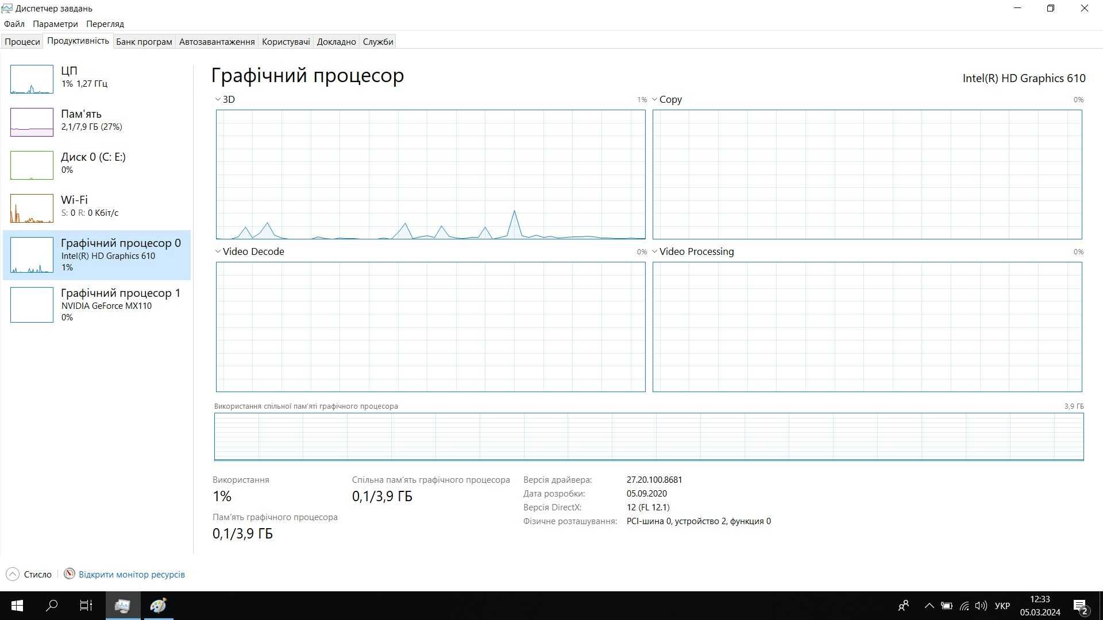Open the Докладно tab

[337, 41]
